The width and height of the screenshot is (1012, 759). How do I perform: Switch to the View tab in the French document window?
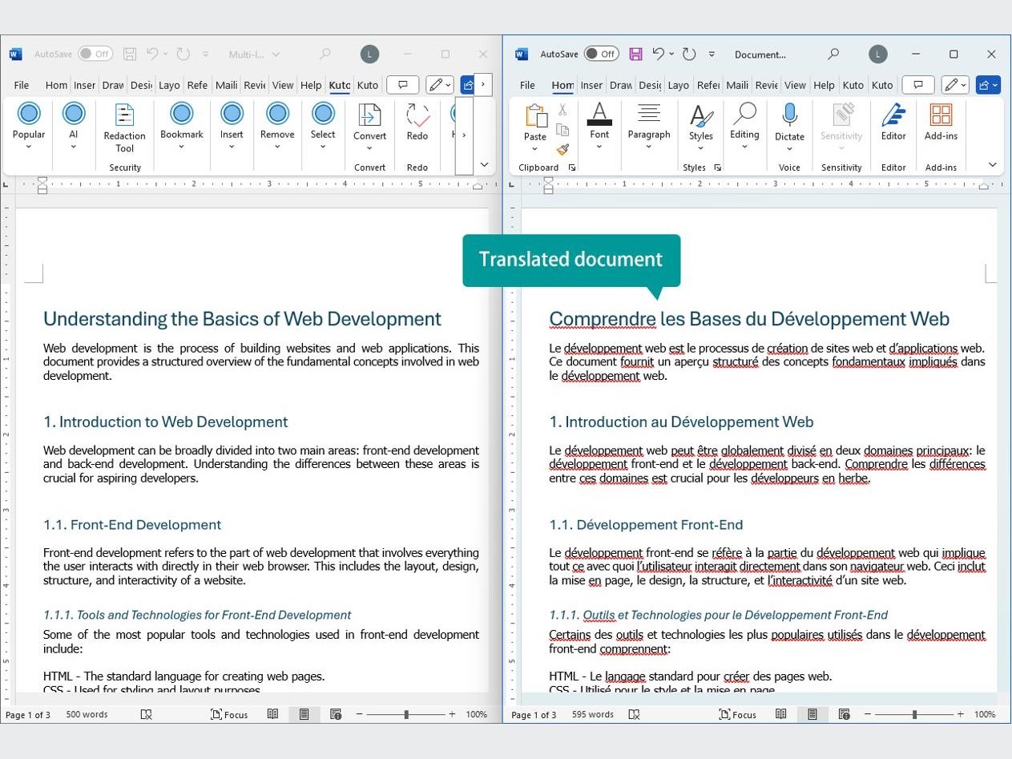click(795, 85)
